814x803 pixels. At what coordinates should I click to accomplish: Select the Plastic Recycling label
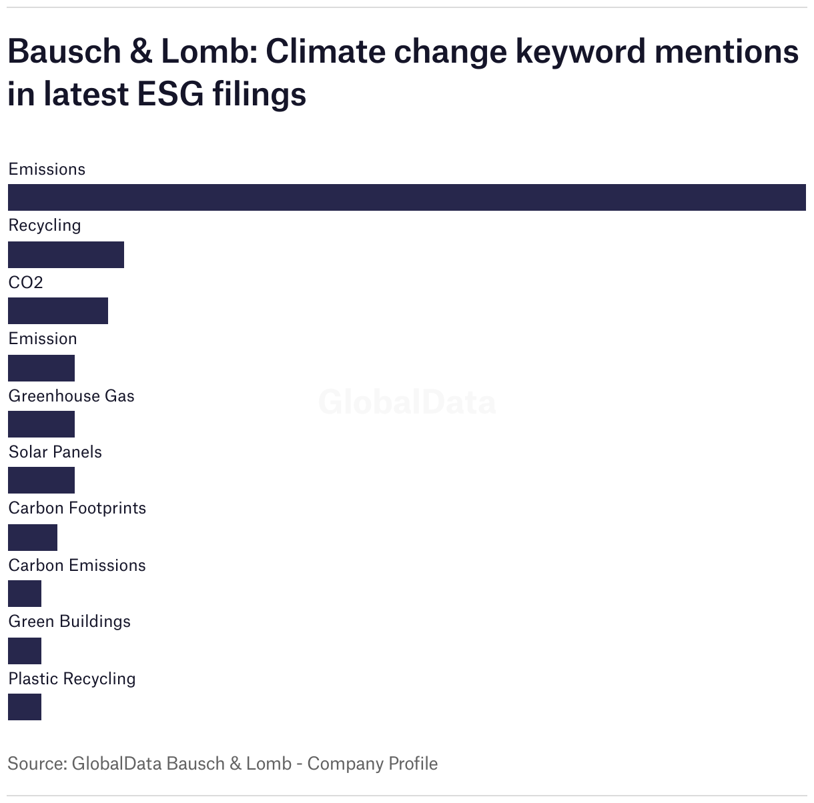[x=72, y=679]
